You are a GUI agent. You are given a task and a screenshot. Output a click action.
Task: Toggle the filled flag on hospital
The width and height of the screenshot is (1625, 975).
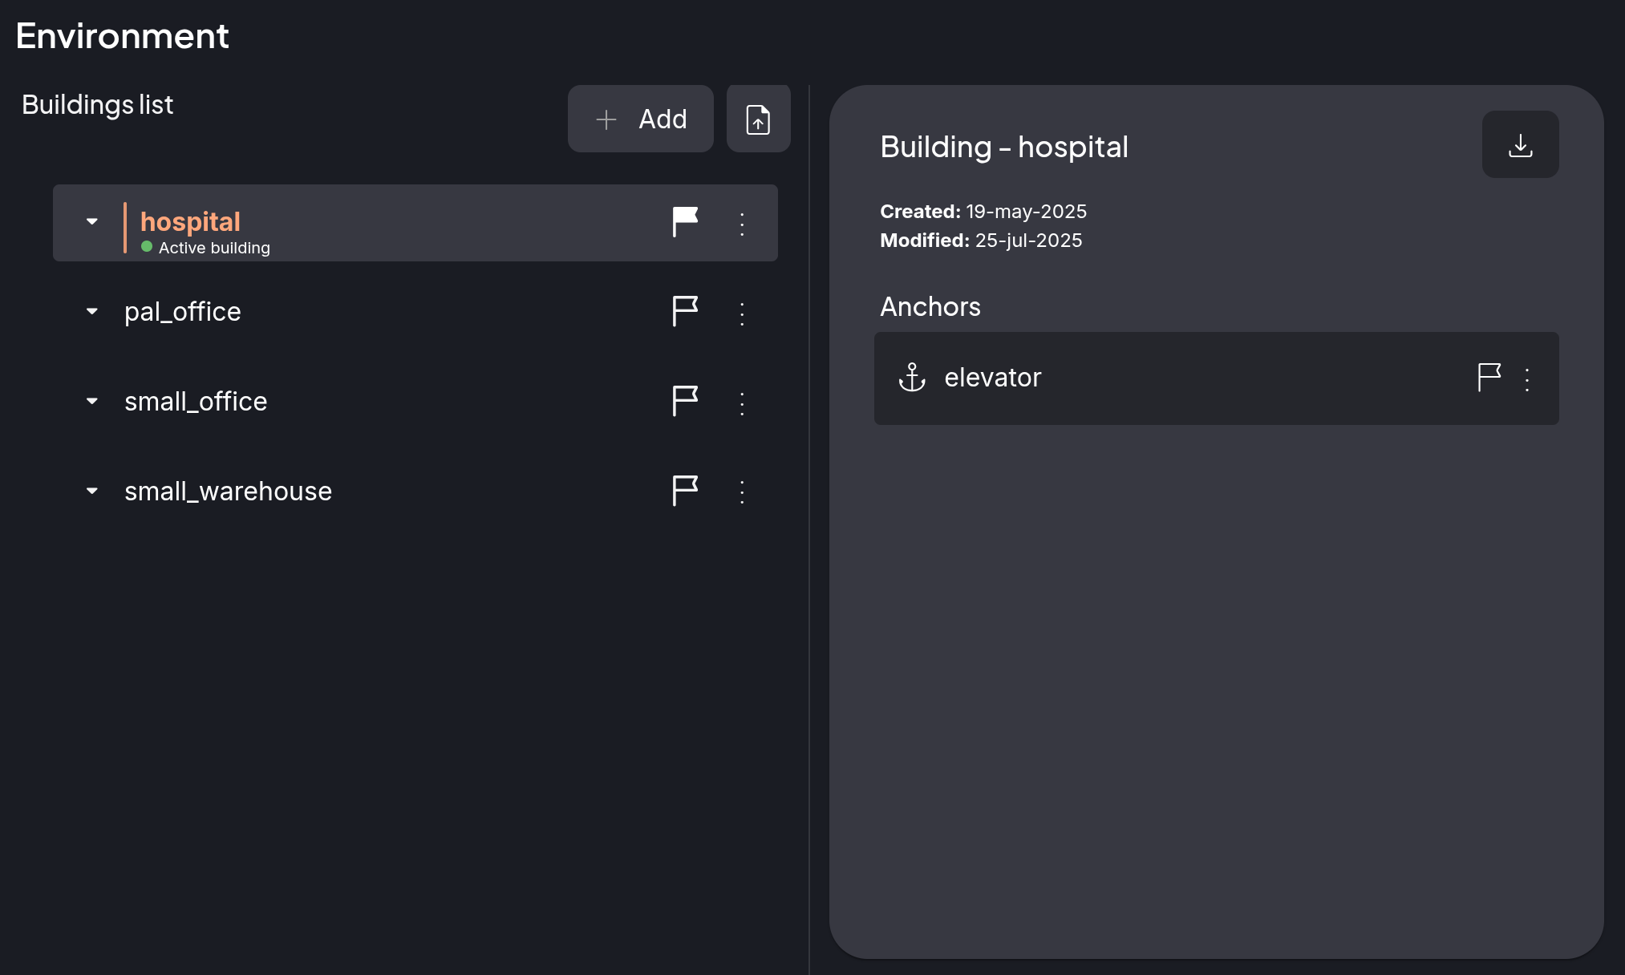click(685, 222)
